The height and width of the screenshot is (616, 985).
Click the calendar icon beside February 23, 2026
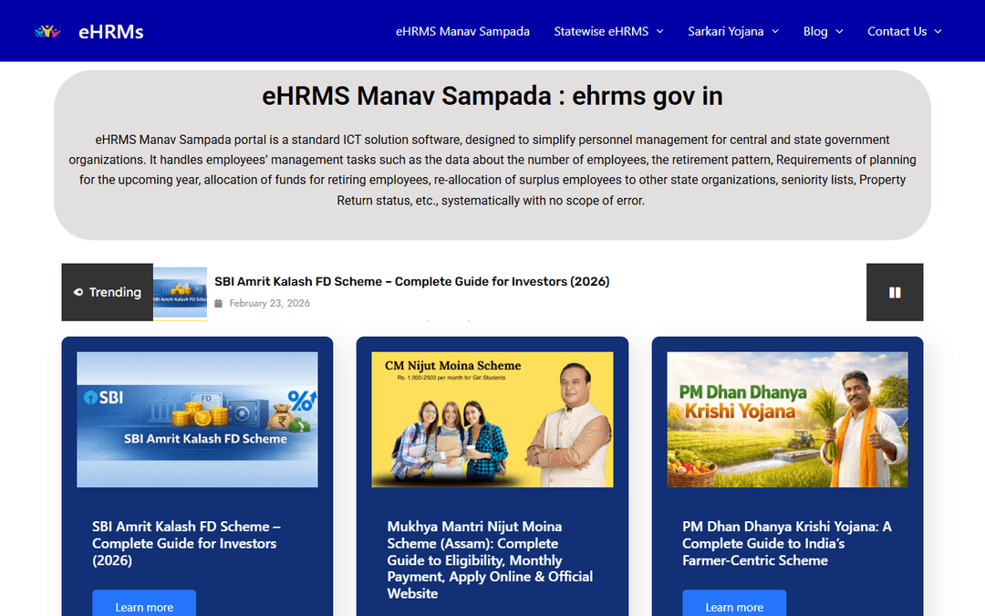coord(219,303)
